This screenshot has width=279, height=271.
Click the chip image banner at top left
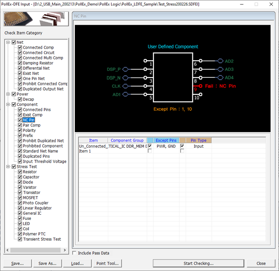(36, 19)
